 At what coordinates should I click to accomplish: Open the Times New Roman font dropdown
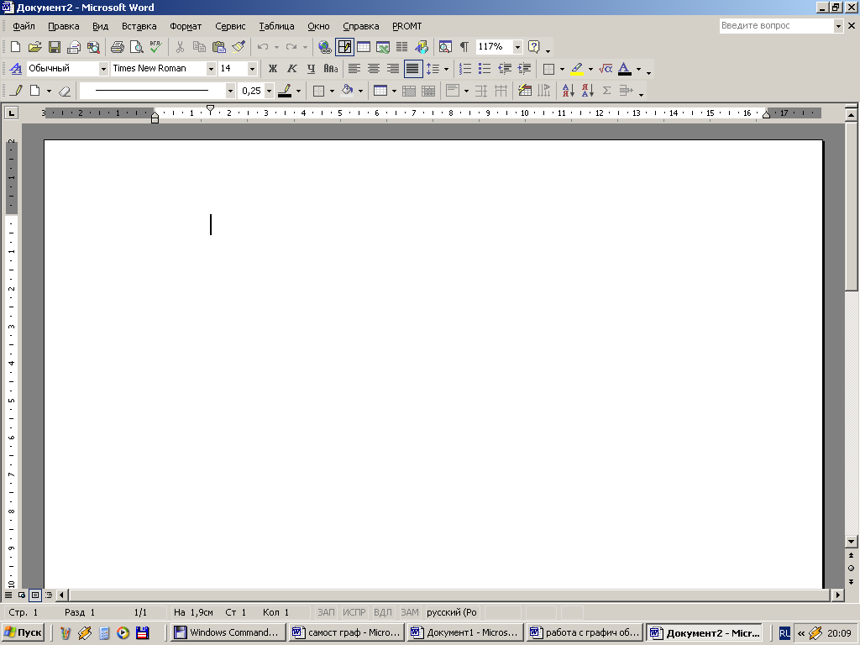click(211, 69)
